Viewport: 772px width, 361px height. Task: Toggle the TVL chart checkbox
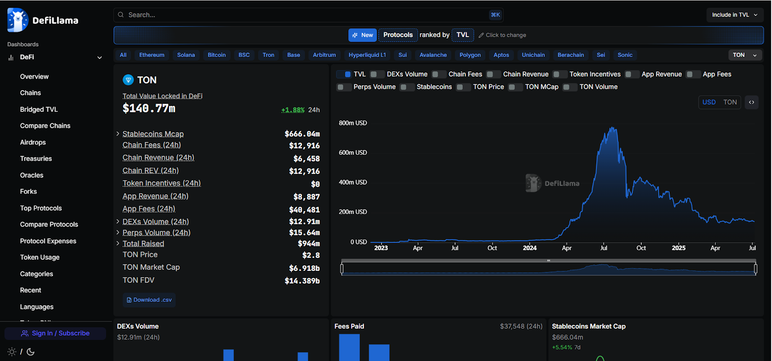pos(344,74)
